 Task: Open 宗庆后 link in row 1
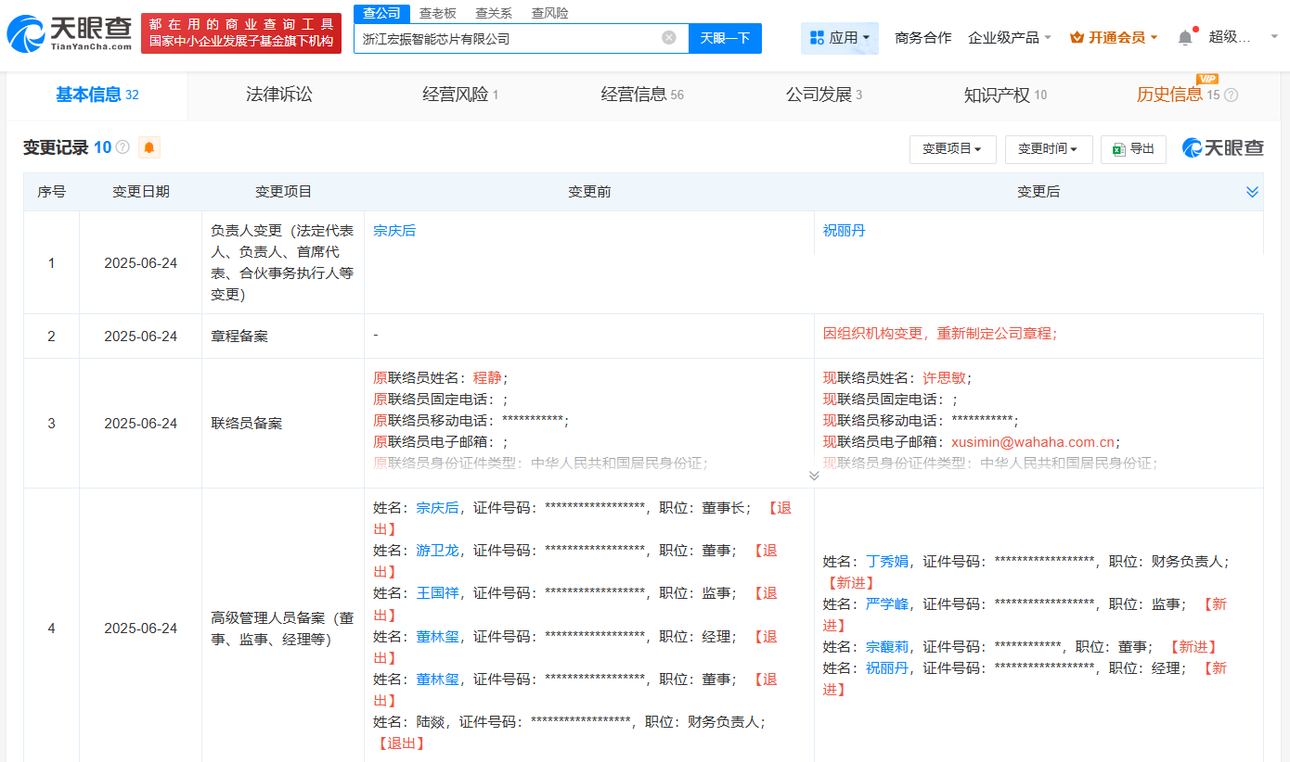pyautogui.click(x=394, y=231)
